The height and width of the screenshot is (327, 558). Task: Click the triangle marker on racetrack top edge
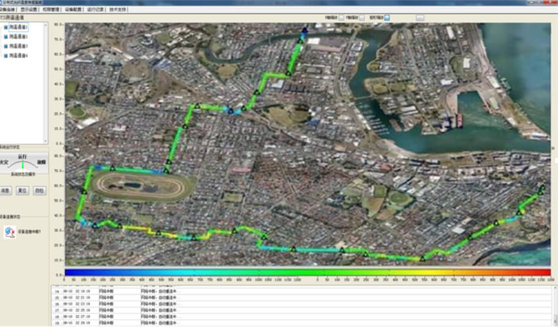click(x=112, y=169)
